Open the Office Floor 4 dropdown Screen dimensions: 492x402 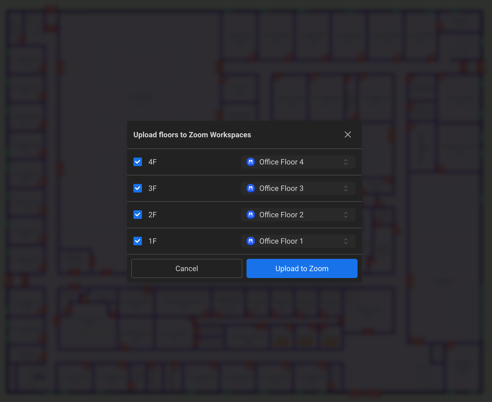pos(298,162)
